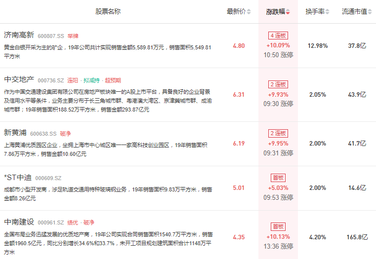This screenshot has width=376, height=259.
Task: Click the 2连板 badge for 中交地产
Action: (x=278, y=84)
